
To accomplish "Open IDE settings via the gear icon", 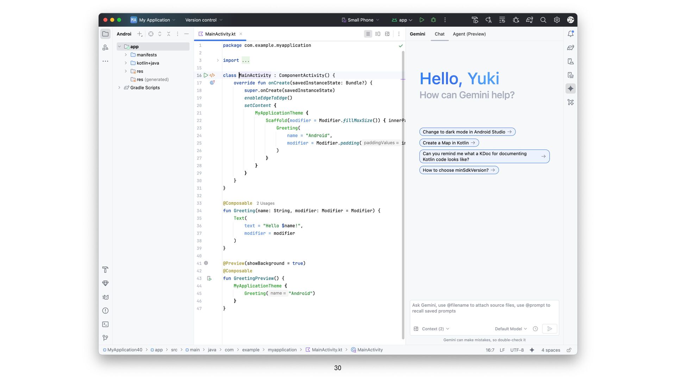I will point(557,20).
